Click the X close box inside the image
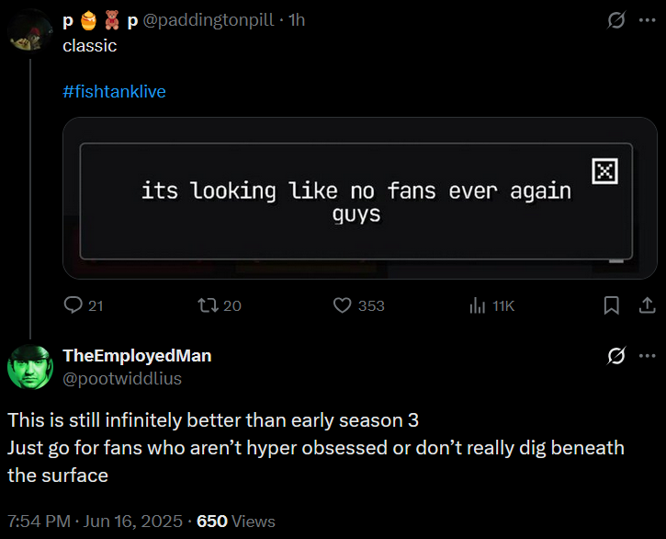Screen dimensions: 666x539 [604, 171]
